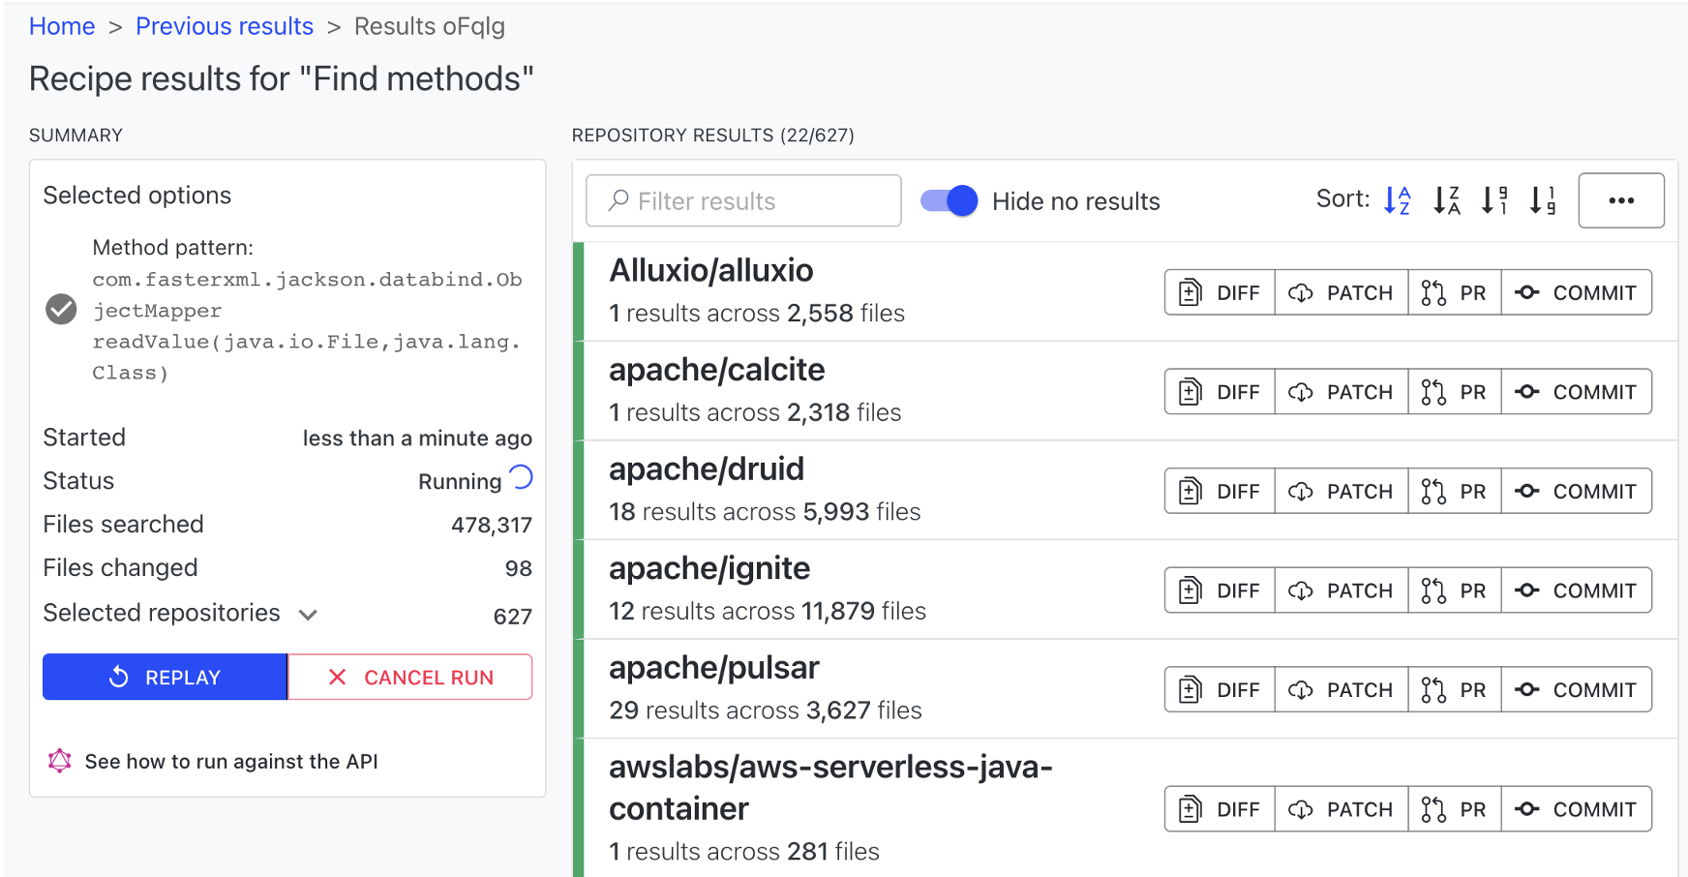This screenshot has height=877, width=1688.
Task: Click COMMIT for apache/ignite
Action: pyautogui.click(x=1576, y=590)
